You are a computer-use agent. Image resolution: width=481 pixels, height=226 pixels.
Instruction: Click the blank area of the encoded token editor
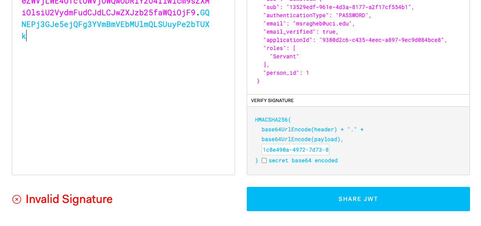pyautogui.click(x=123, y=109)
